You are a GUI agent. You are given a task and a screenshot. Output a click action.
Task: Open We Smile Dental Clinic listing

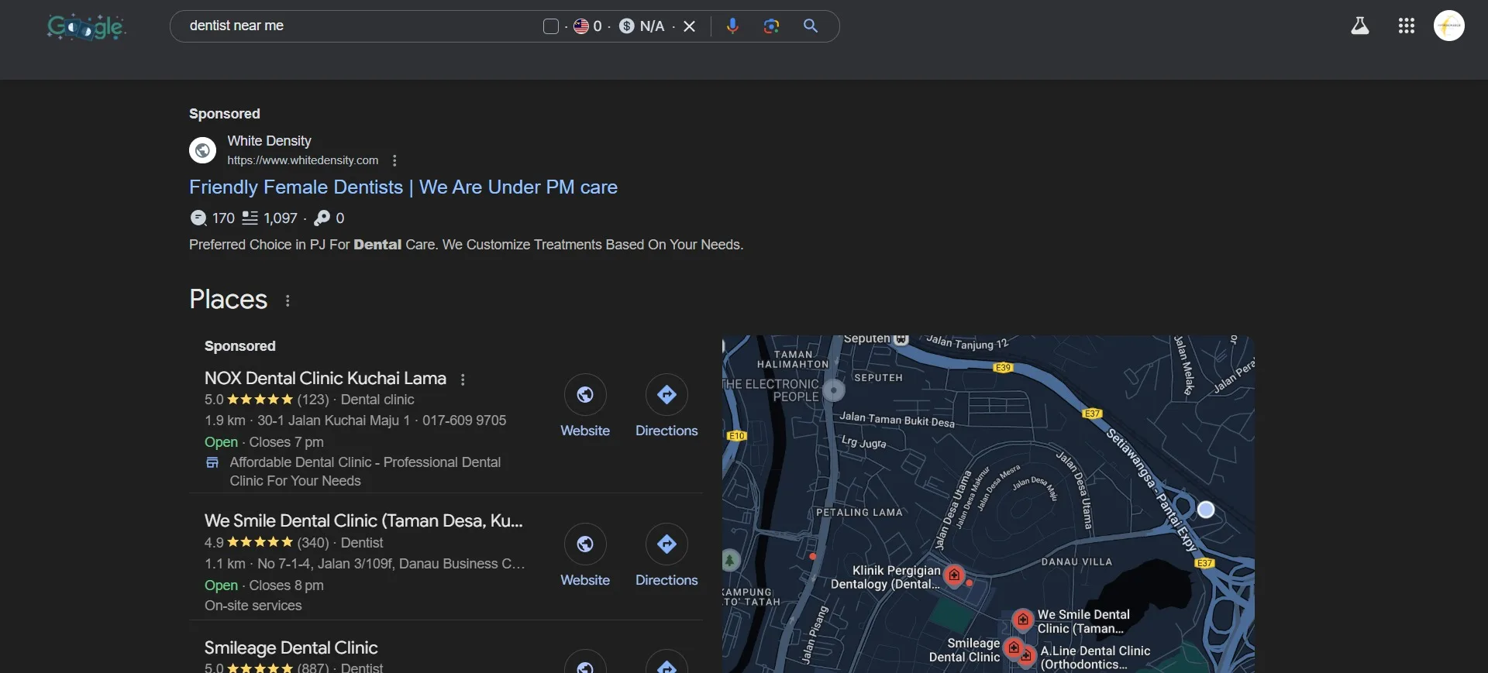363,521
